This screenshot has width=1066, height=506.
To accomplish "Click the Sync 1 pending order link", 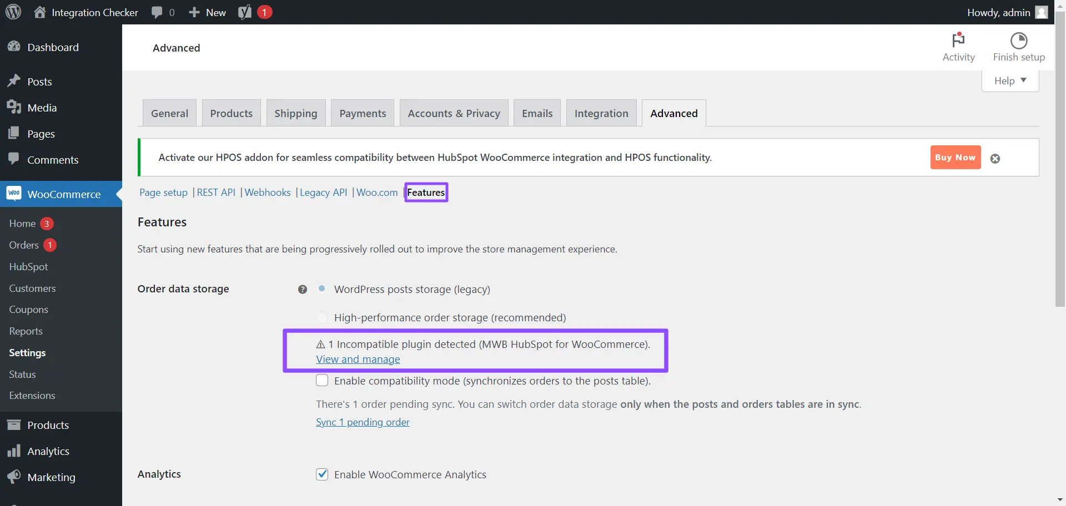I will 363,422.
